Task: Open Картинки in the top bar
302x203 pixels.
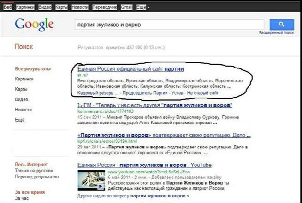Action: tap(25, 7)
